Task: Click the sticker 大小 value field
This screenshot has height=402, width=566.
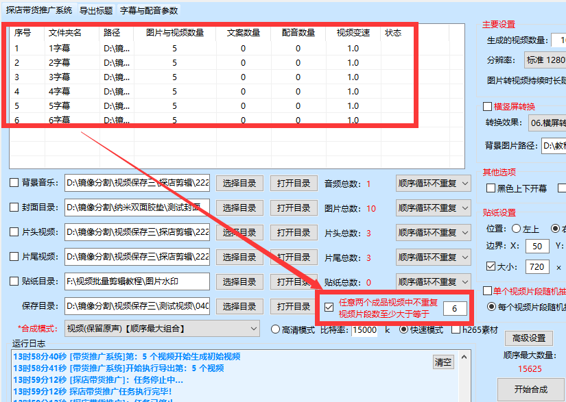Action: pyautogui.click(x=537, y=267)
